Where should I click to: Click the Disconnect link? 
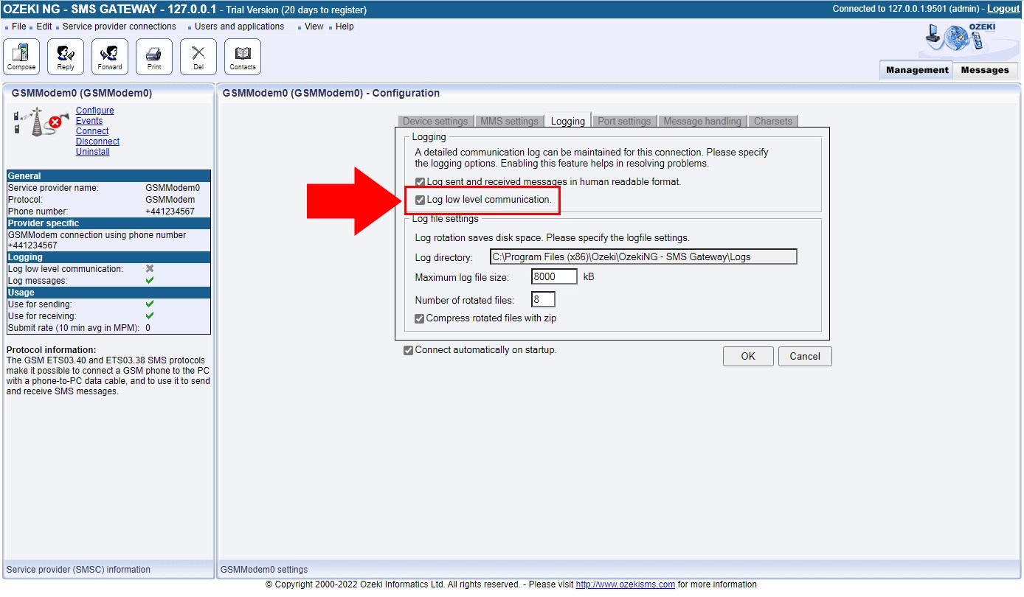(x=97, y=142)
